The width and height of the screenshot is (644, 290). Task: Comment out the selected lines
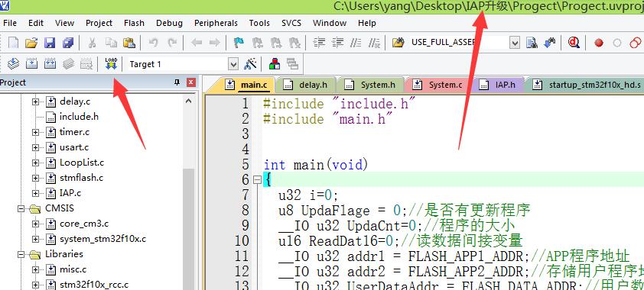tap(356, 43)
